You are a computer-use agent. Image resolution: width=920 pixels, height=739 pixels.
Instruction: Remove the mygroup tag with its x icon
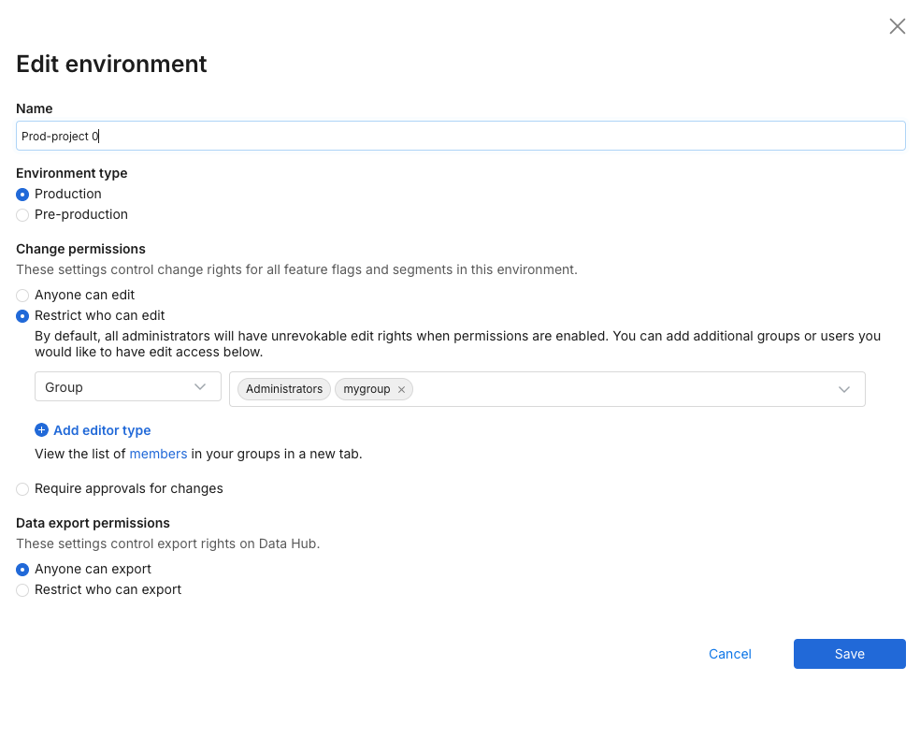401,389
